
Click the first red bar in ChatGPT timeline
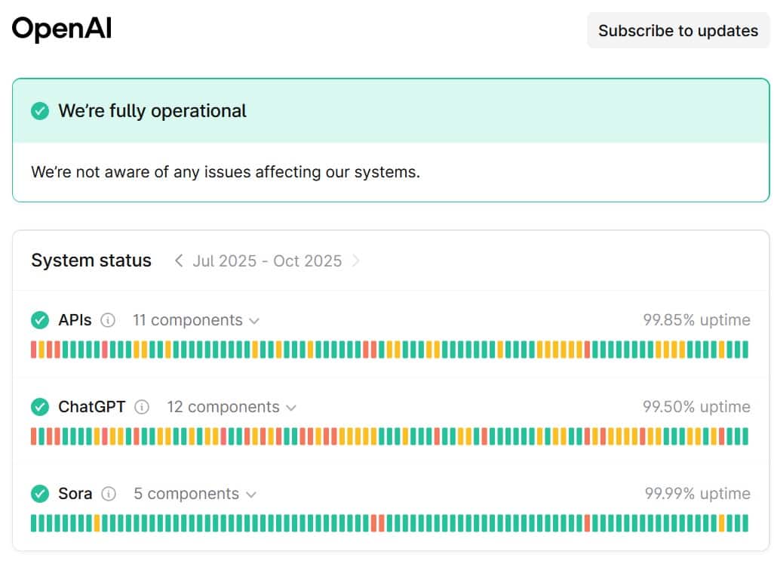pyautogui.click(x=34, y=436)
